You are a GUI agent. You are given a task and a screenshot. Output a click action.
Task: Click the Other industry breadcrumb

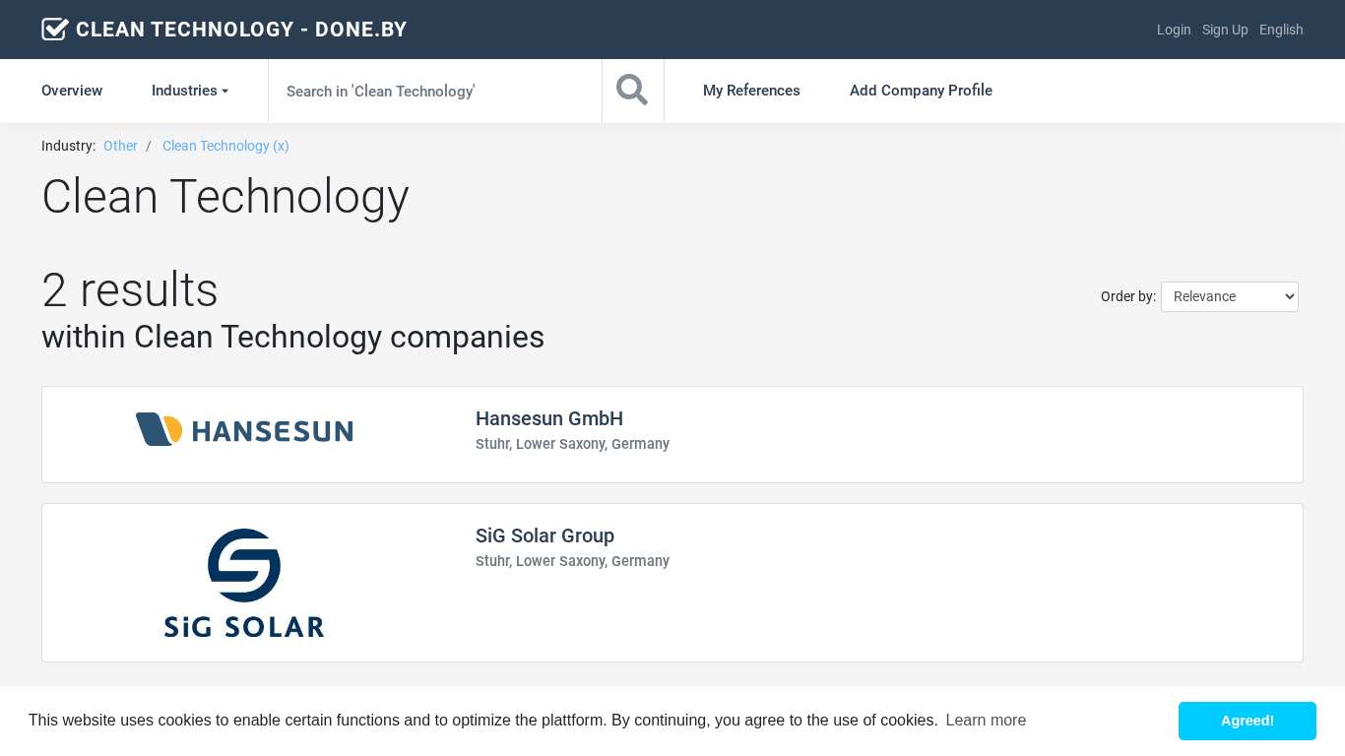[120, 146]
